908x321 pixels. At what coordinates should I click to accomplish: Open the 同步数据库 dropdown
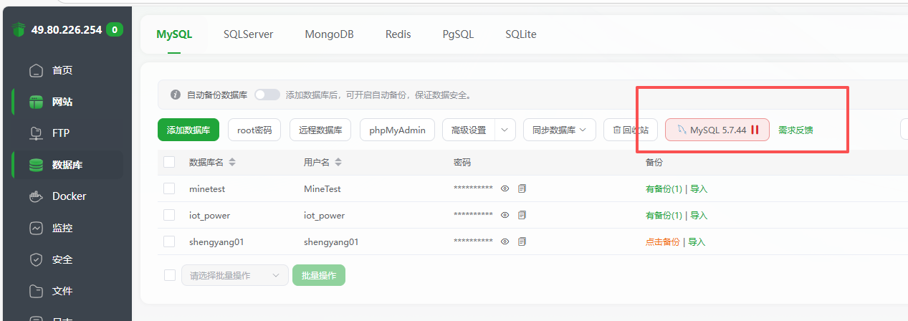[x=560, y=130]
